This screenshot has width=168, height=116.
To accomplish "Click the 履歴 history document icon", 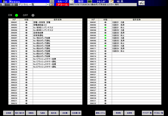I will pyautogui.click(x=72, y=2).
